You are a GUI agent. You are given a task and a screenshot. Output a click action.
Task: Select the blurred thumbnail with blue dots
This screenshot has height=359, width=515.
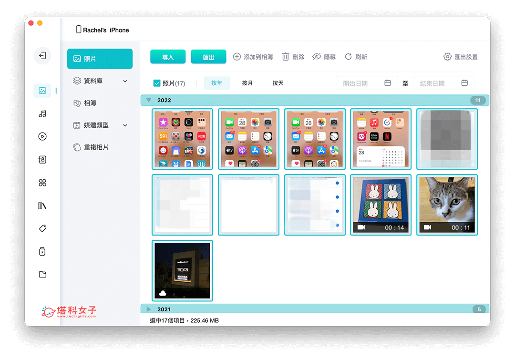tap(315, 205)
